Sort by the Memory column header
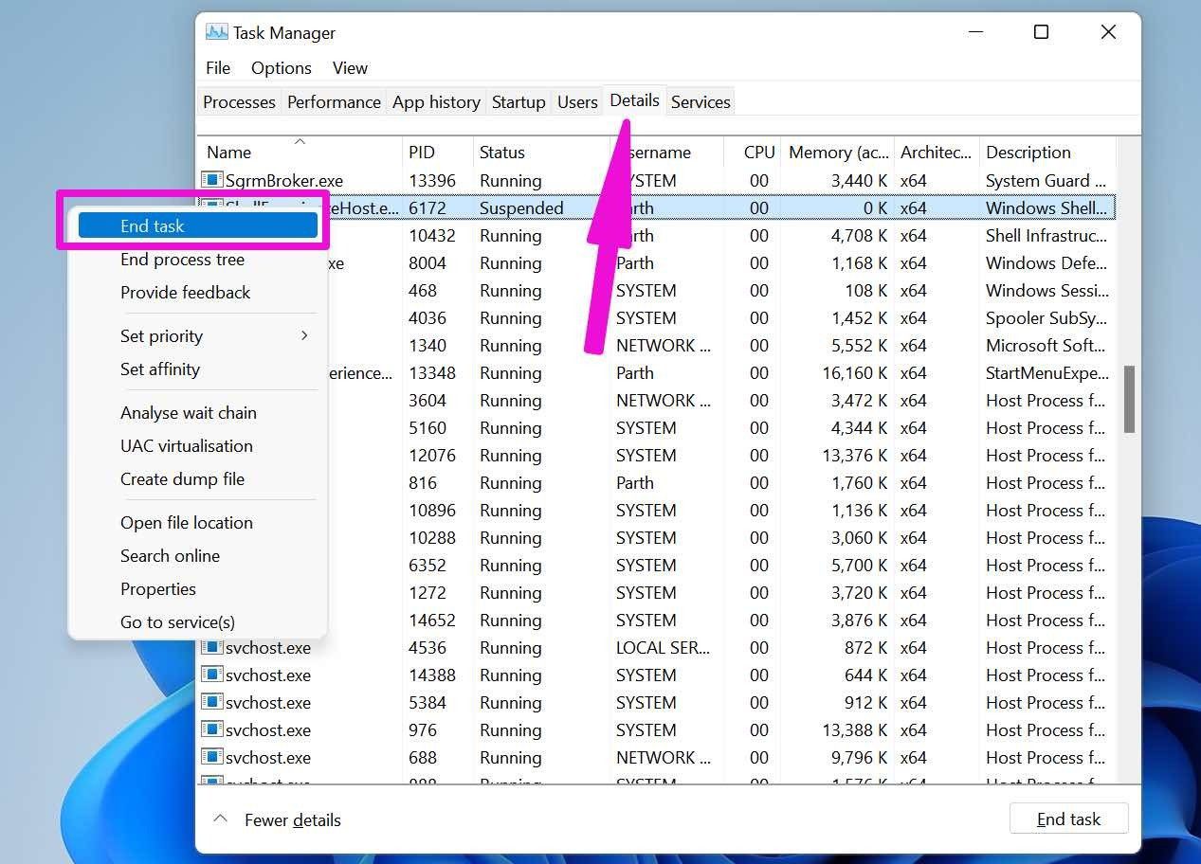The image size is (1201, 864). (838, 152)
